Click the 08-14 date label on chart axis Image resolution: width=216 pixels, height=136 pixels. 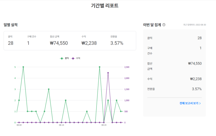click(x=61, y=125)
